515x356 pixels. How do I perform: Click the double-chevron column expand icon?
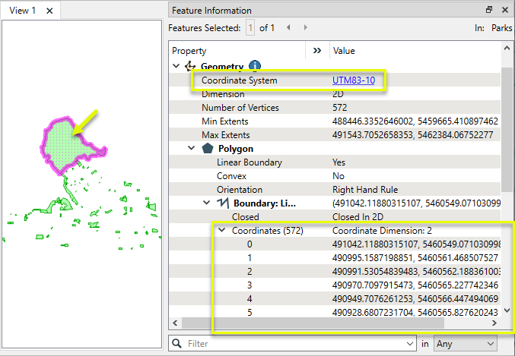point(318,51)
